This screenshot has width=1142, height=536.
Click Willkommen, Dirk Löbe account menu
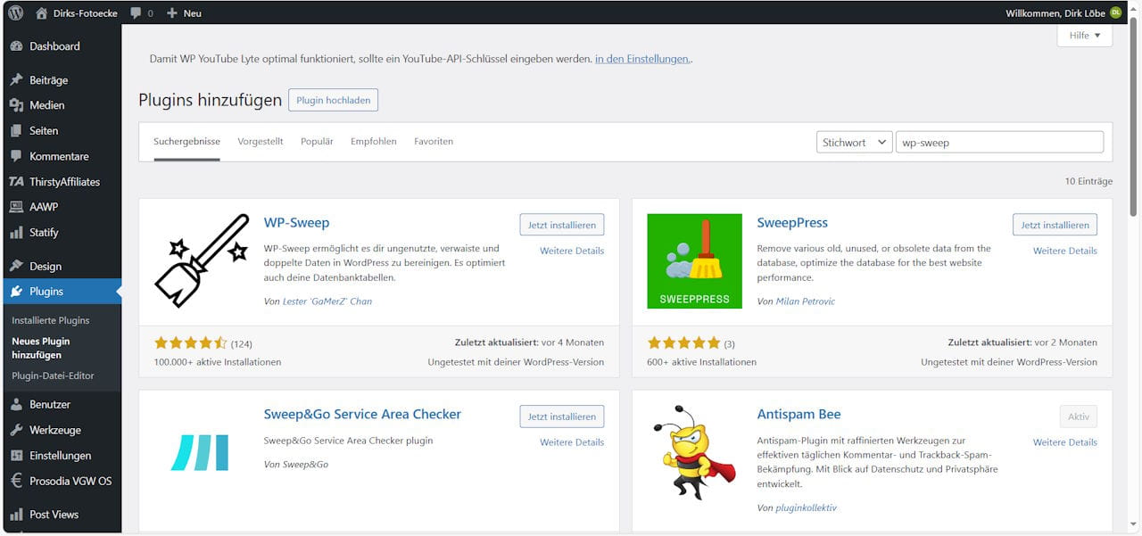coord(1063,13)
